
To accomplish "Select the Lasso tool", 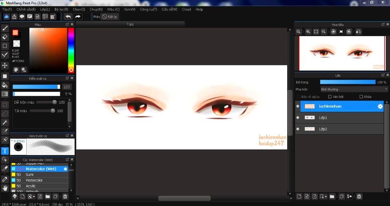I will tap(5, 113).
